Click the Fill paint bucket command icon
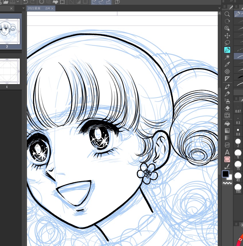 click(55, 2)
